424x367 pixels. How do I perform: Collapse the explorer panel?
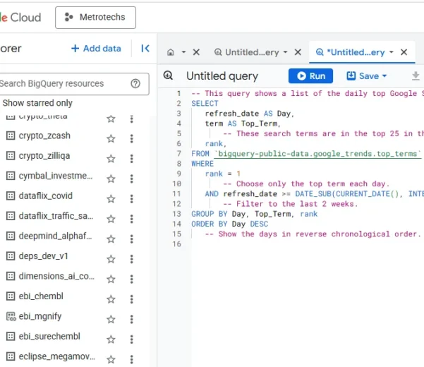(145, 49)
